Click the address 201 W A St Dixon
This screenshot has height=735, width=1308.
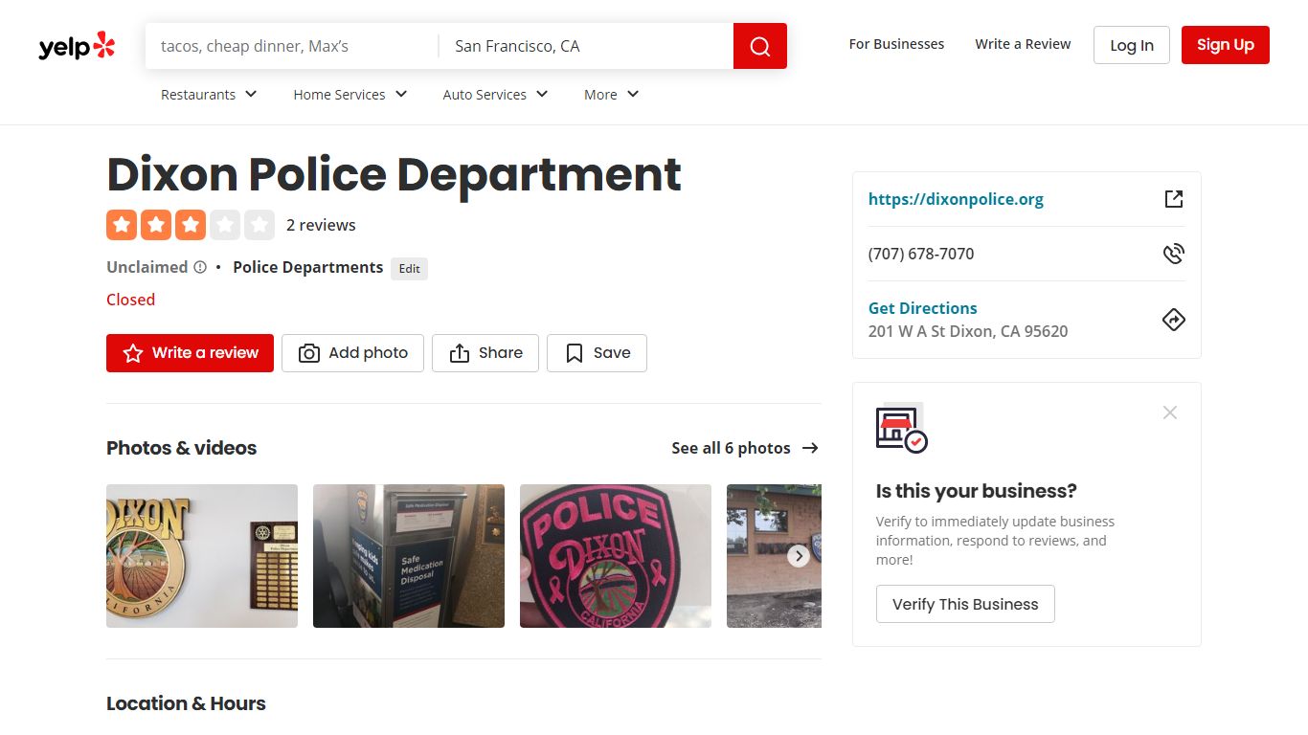coord(968,331)
